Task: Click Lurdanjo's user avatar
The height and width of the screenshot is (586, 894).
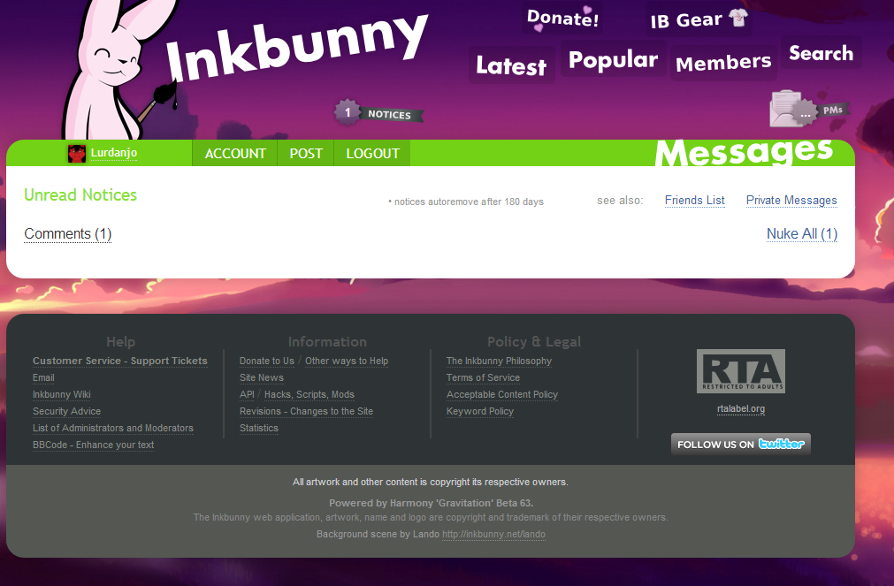Action: click(76, 153)
